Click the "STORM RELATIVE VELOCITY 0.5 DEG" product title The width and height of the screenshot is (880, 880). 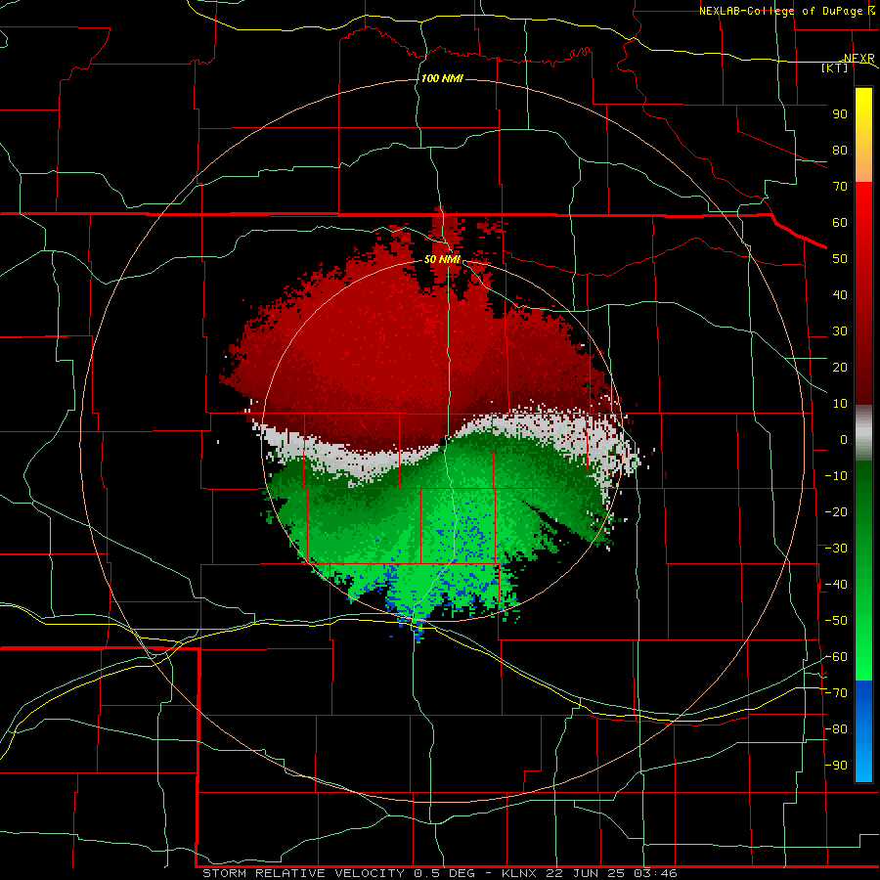coord(338,873)
